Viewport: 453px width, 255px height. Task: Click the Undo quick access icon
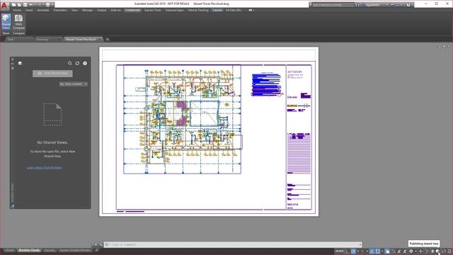[31, 5]
